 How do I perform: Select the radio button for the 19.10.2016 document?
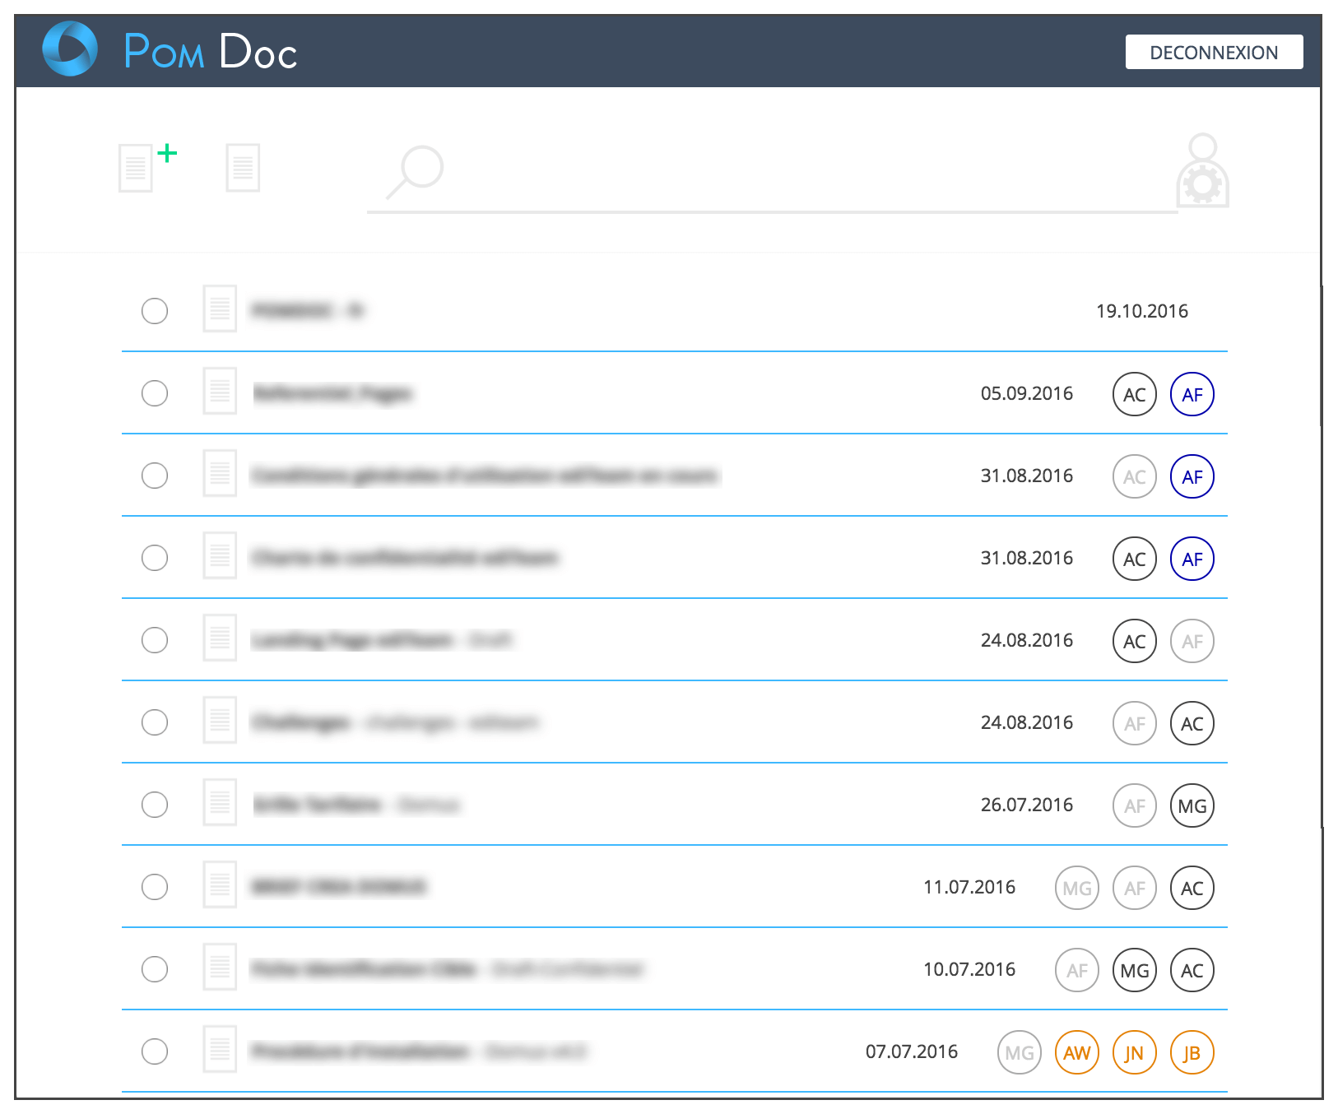pyautogui.click(x=155, y=311)
